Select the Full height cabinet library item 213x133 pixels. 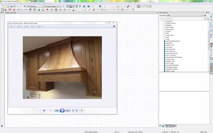tap(172, 67)
